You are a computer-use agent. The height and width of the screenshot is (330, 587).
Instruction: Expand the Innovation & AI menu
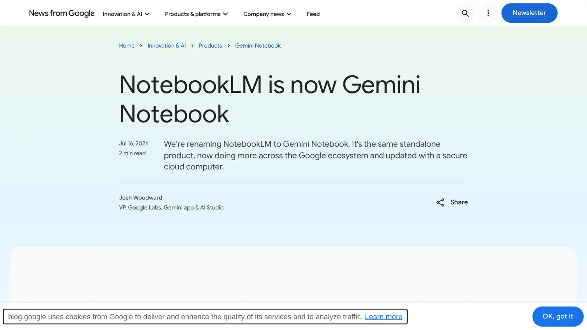click(x=126, y=14)
